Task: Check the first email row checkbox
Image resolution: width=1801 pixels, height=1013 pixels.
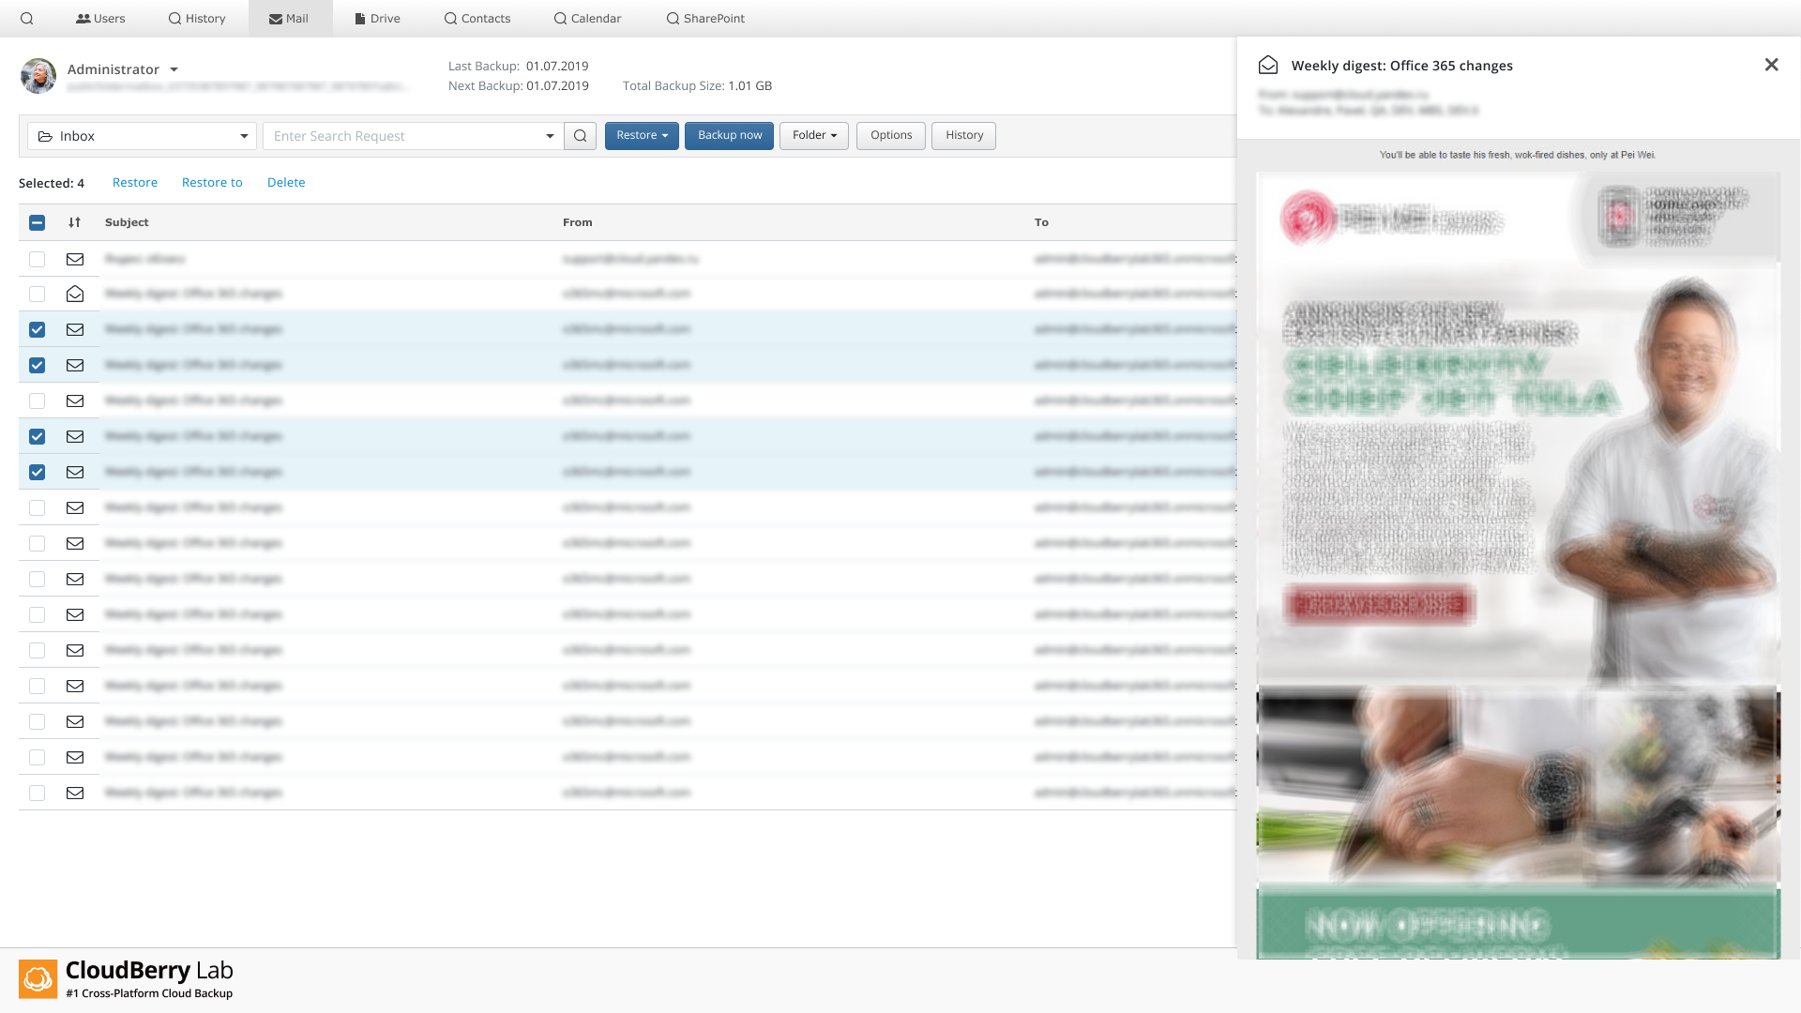Action: pos(37,259)
